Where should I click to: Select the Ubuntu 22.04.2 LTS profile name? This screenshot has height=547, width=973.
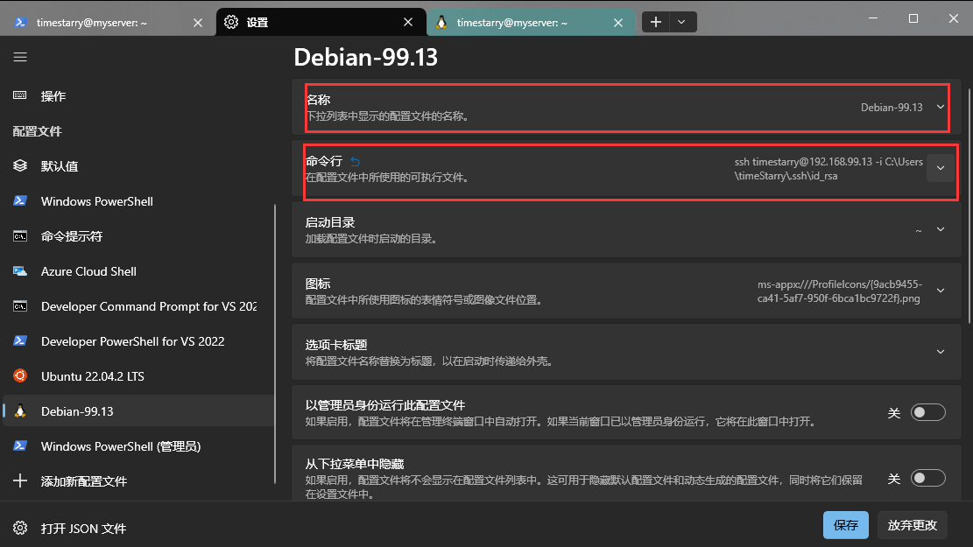[93, 376]
